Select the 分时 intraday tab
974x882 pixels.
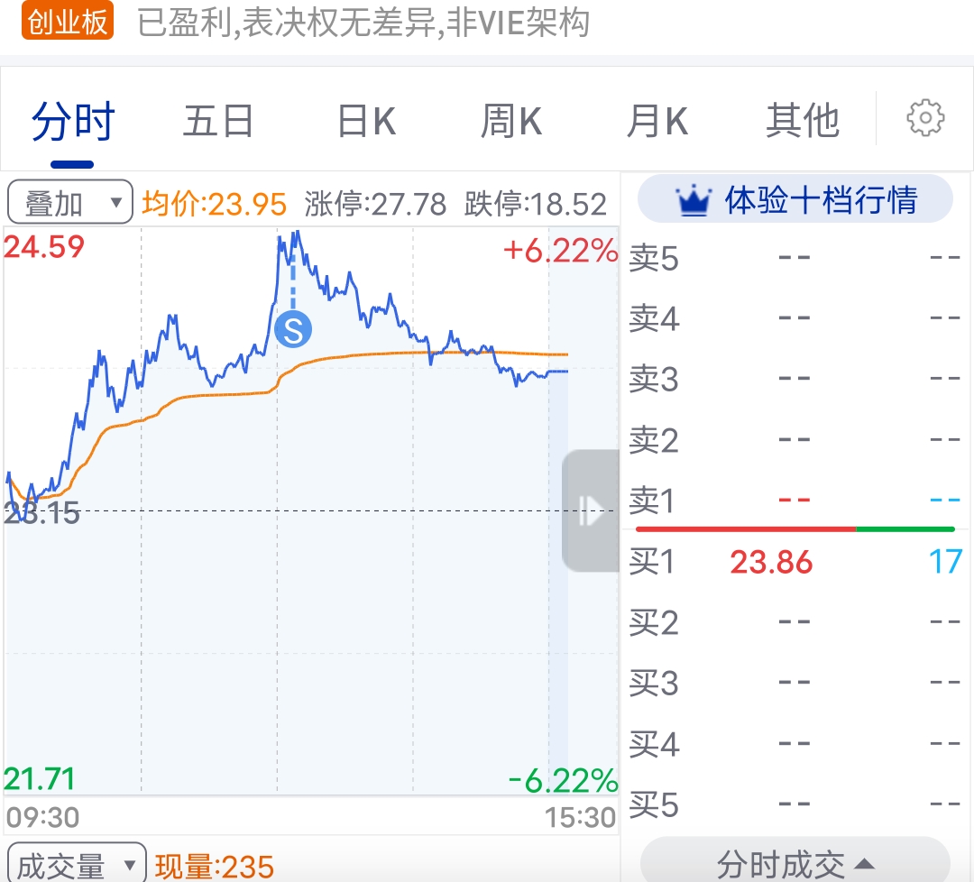coord(73,122)
